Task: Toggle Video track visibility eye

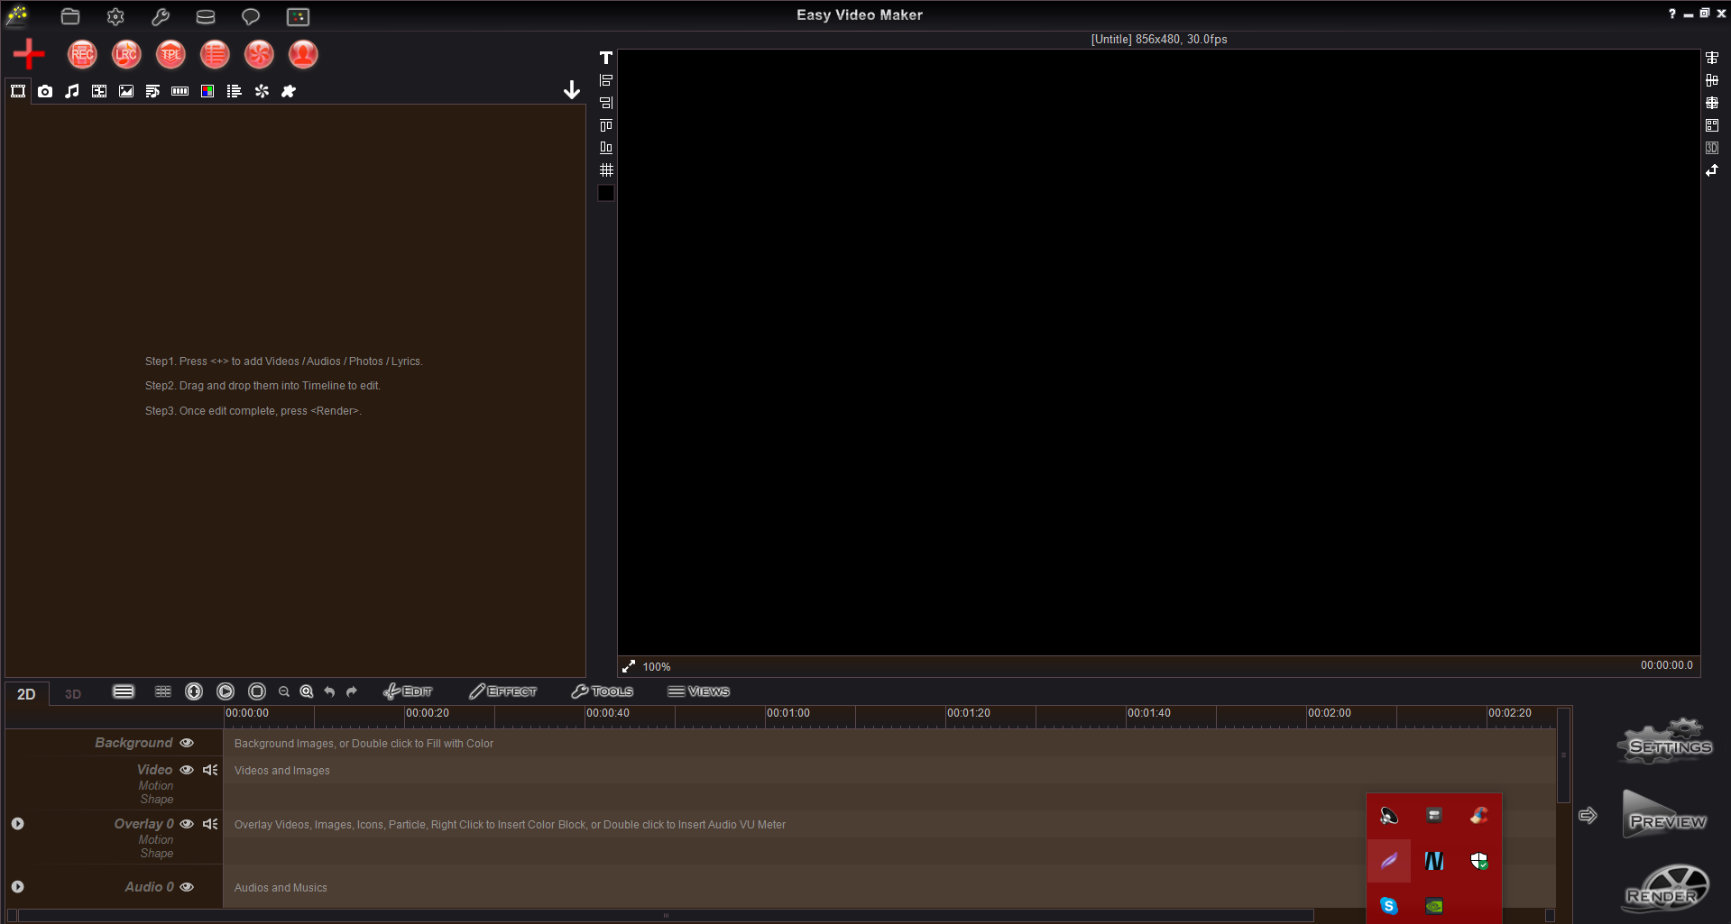Action: coord(187,770)
